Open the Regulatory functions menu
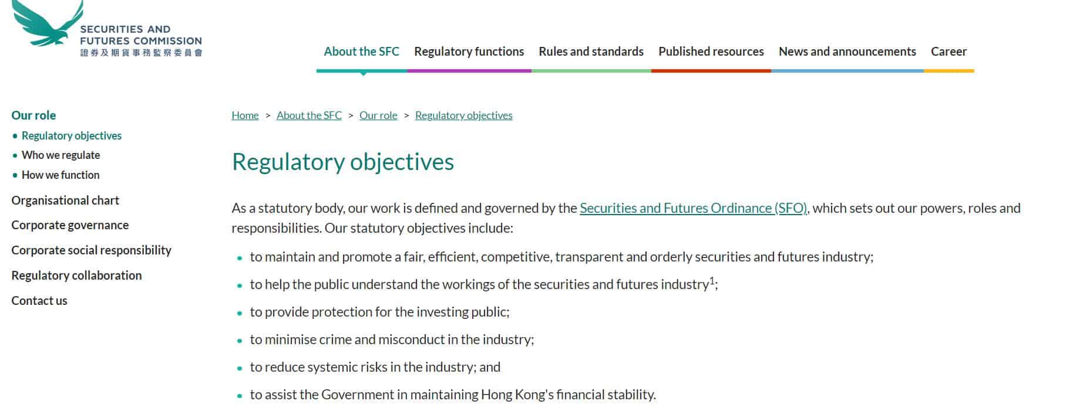 pos(469,52)
